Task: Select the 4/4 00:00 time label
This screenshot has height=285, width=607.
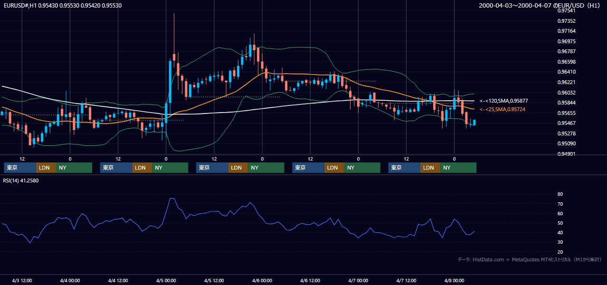Action: (70, 280)
